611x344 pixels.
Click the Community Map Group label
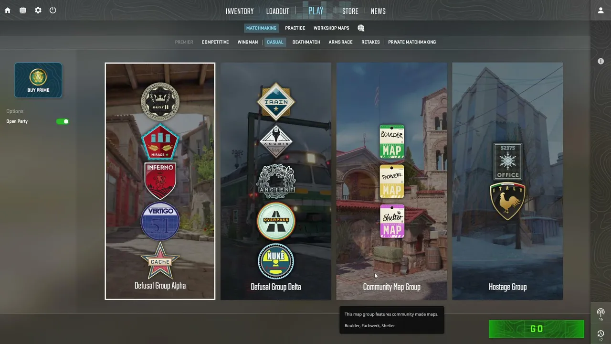(x=392, y=287)
